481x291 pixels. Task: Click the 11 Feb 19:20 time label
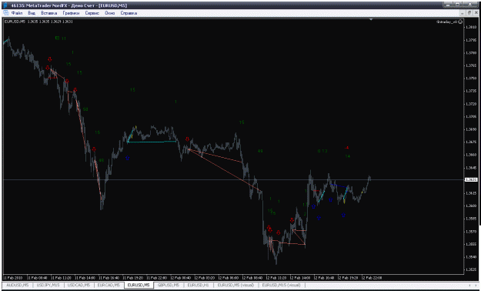[134, 278]
